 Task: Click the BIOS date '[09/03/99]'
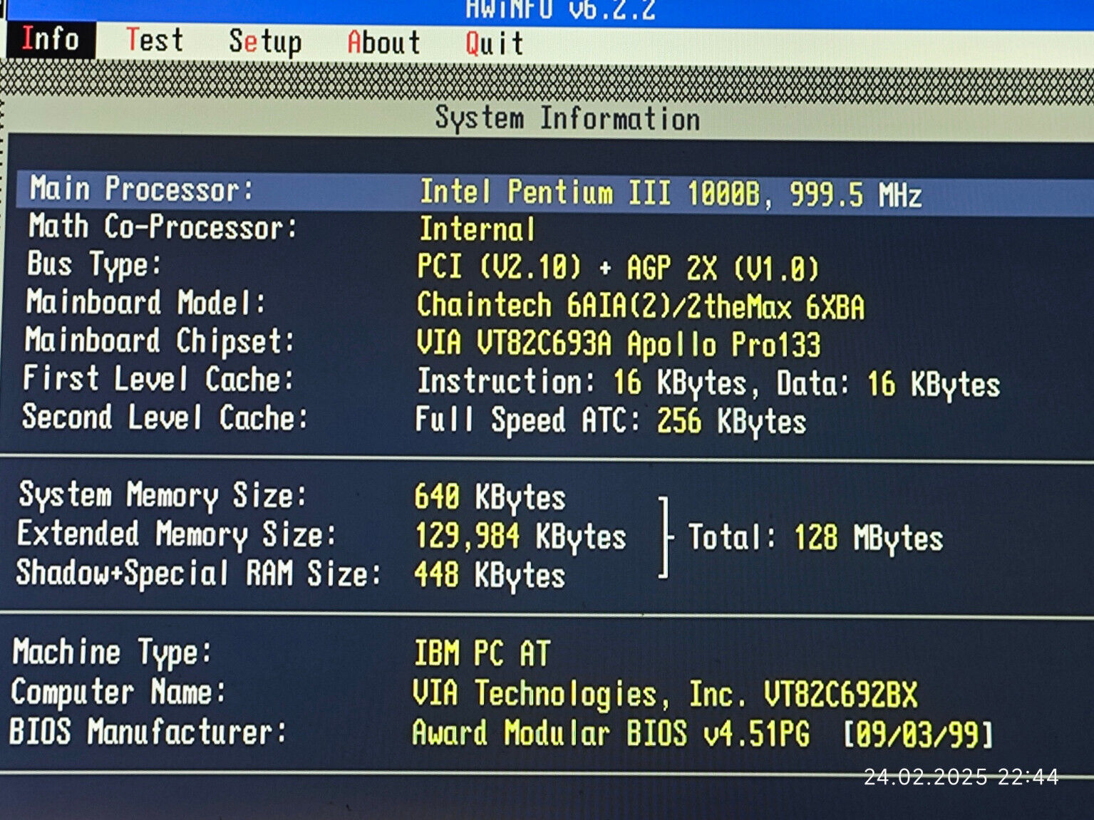918,735
